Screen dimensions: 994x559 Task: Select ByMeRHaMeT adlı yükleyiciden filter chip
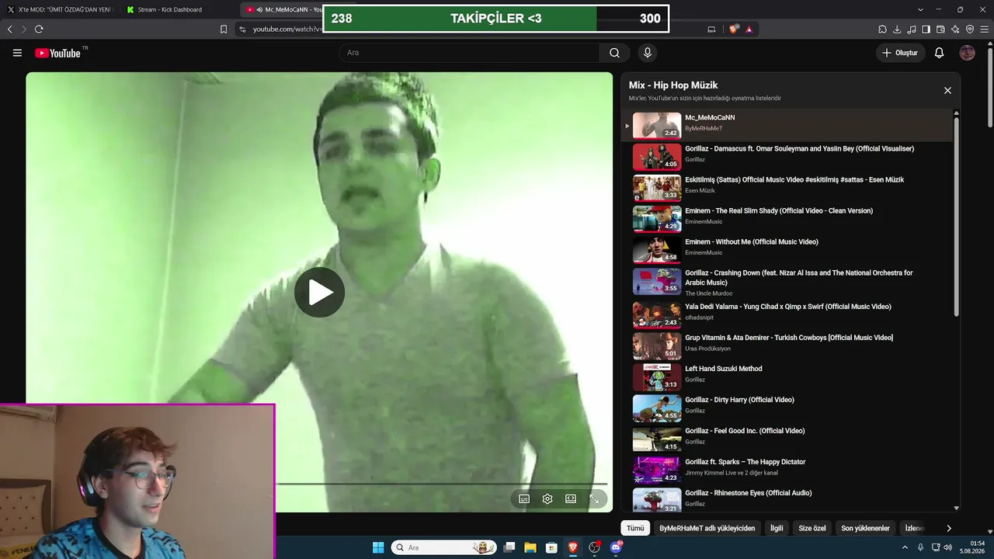707,528
